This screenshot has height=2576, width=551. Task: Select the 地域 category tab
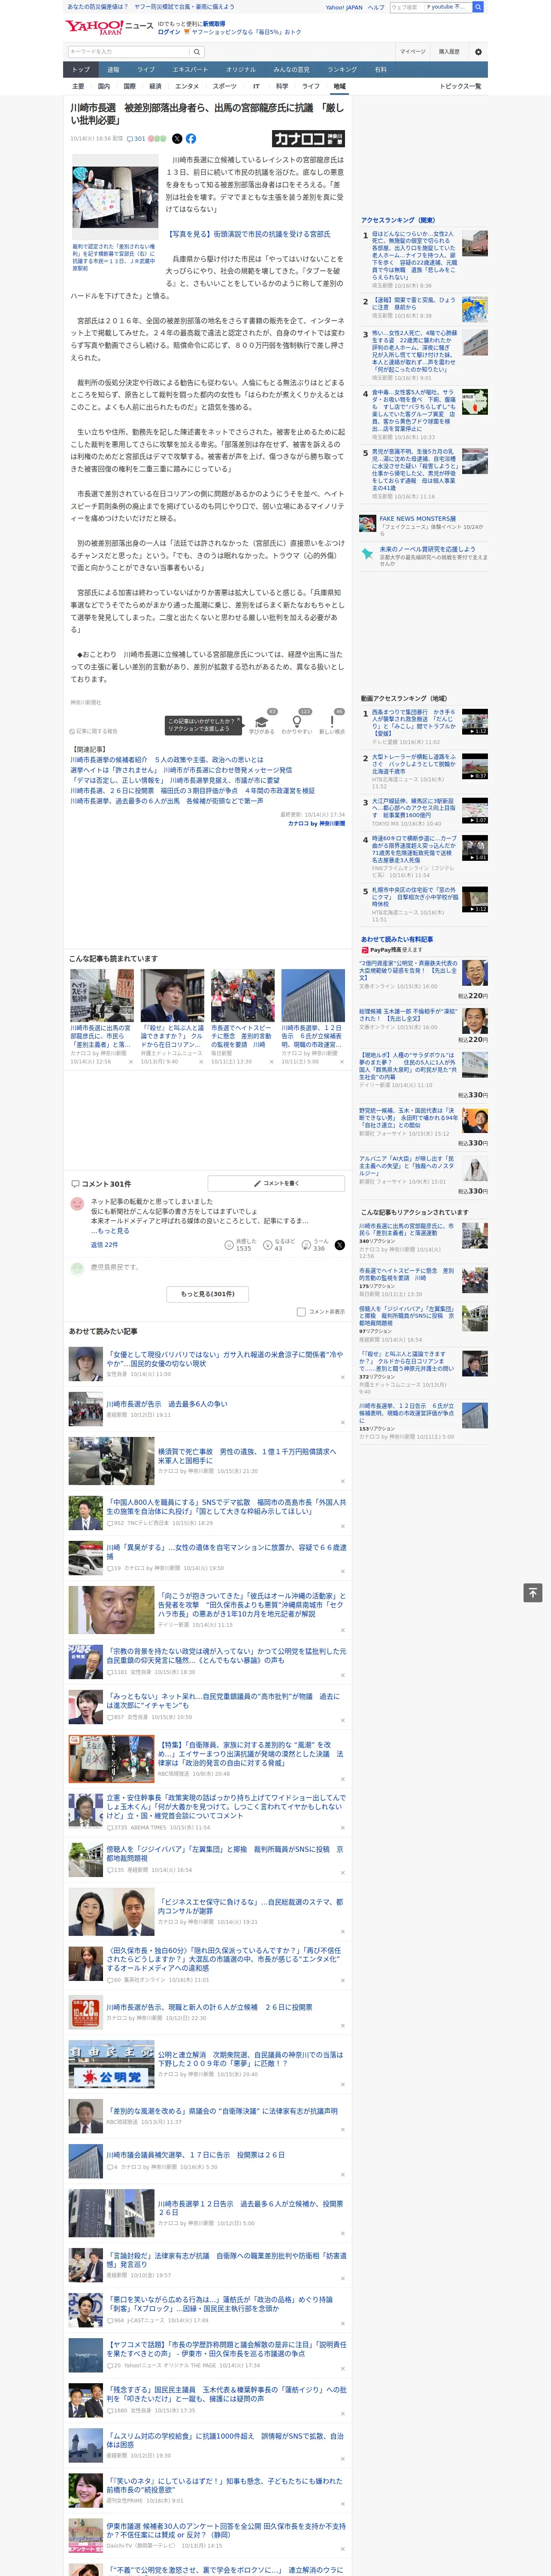point(339,86)
